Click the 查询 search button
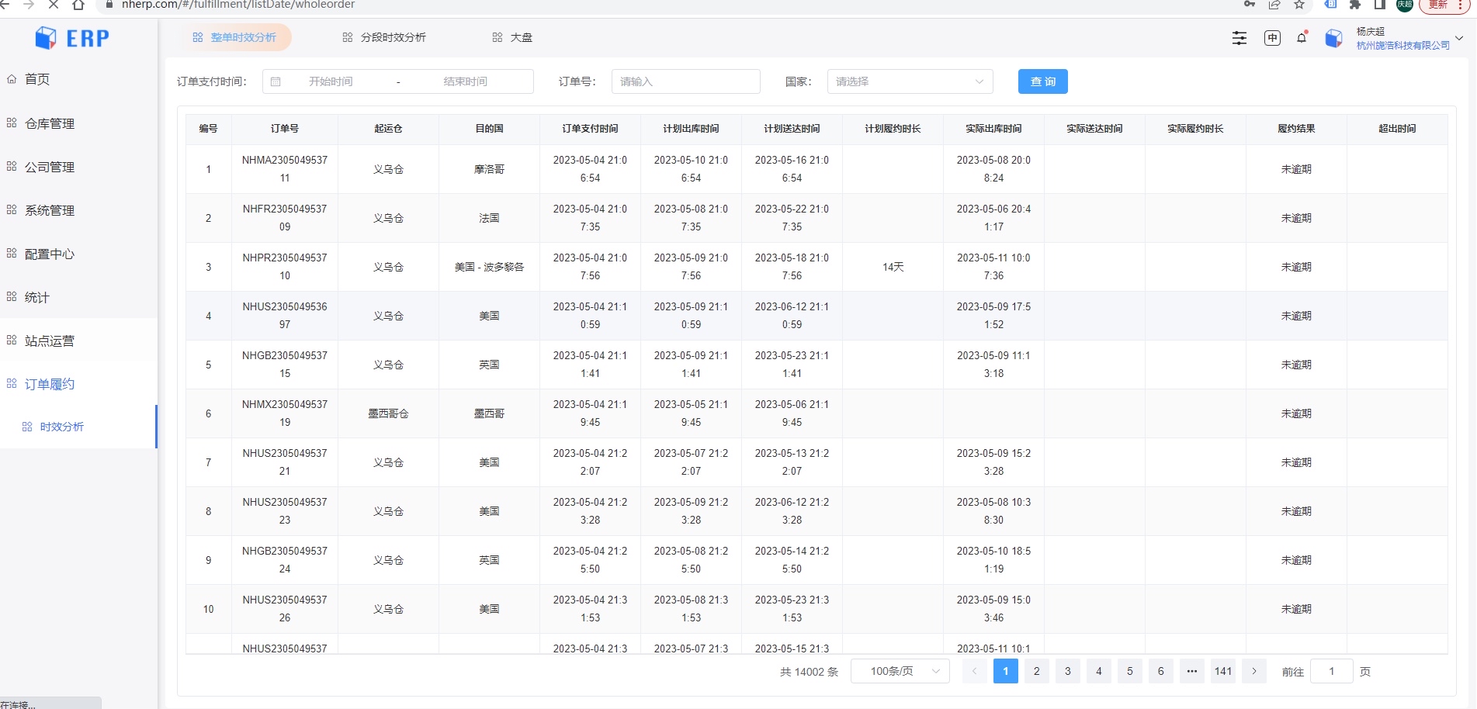Viewport: 1477px width, 709px height. point(1043,81)
